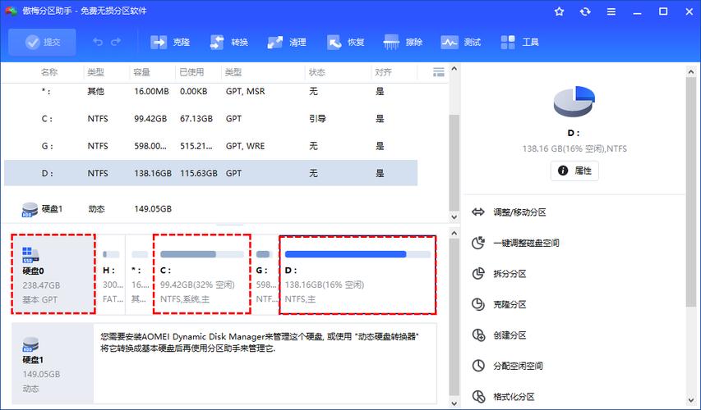Sort by the 容量 column header

141,72
